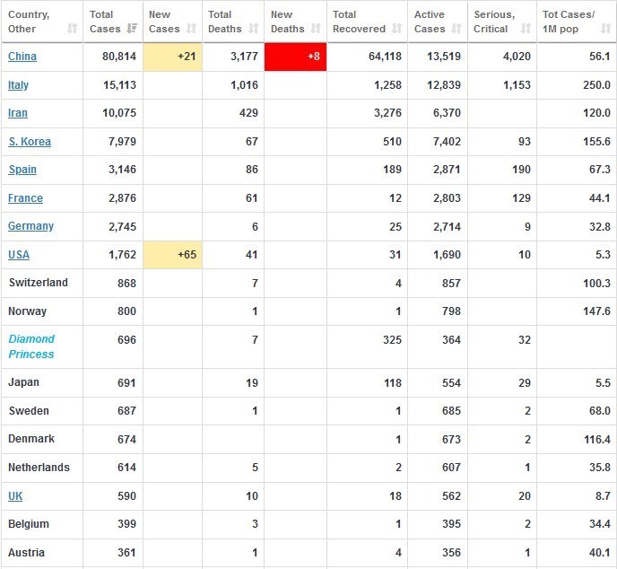Click sort arrows in Total Recovered header
This screenshot has width=617, height=569.
(x=395, y=29)
